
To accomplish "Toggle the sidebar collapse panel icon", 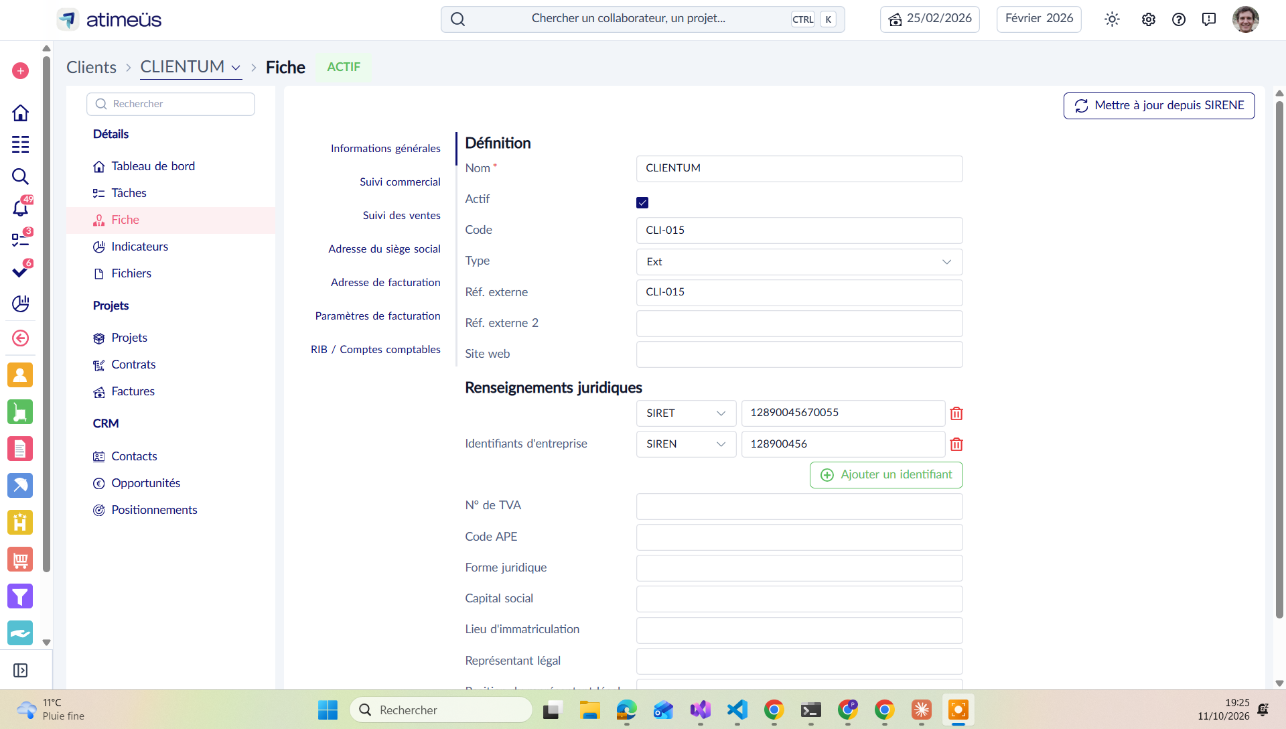I will coord(20,670).
